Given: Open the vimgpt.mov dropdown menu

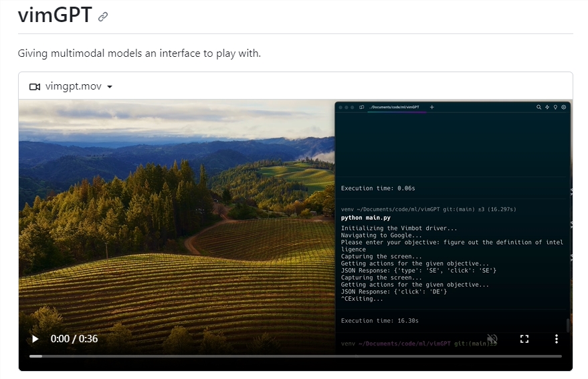Looking at the screenshot, I should point(110,87).
